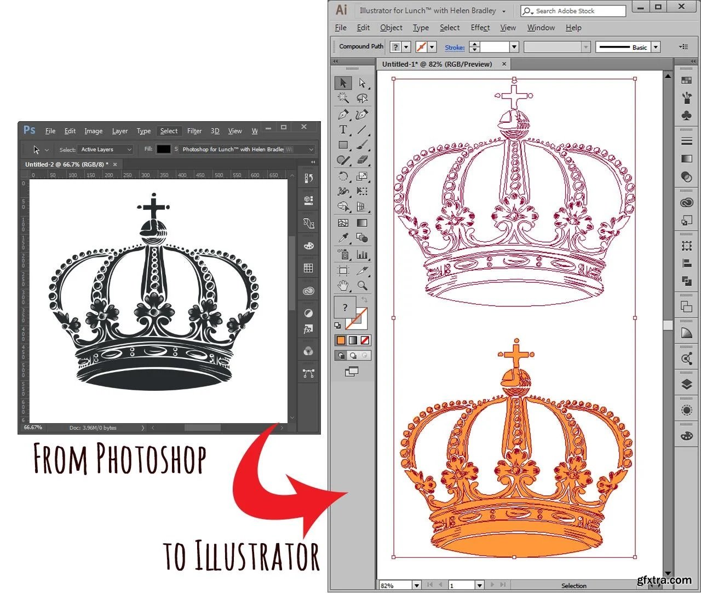Open the Active Layers dropdown in Photoshop

(x=106, y=149)
